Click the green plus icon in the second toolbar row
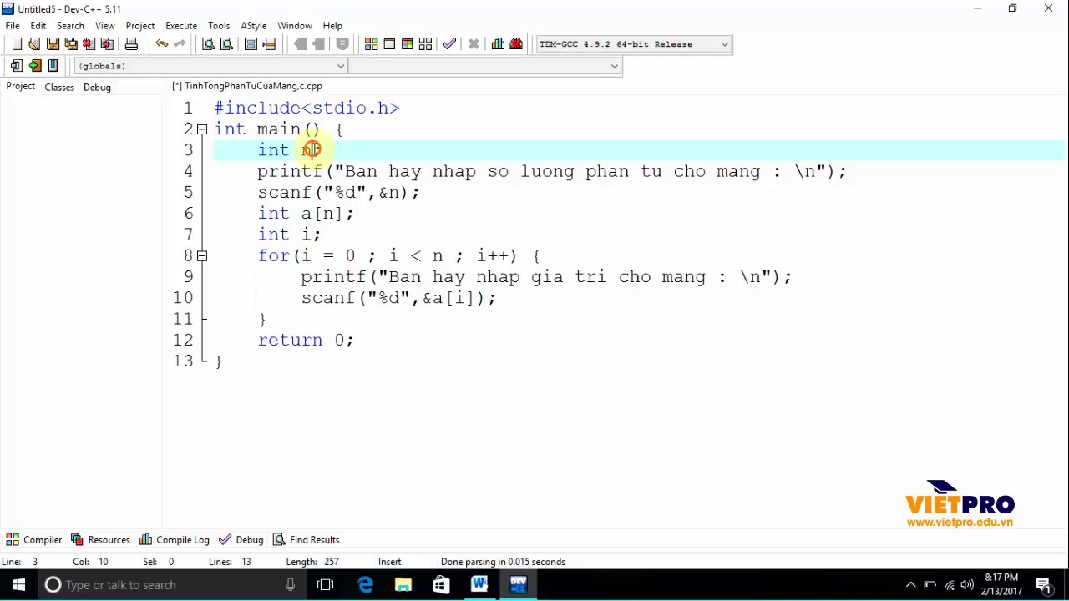Viewport: 1069px width, 601px height. (34, 66)
